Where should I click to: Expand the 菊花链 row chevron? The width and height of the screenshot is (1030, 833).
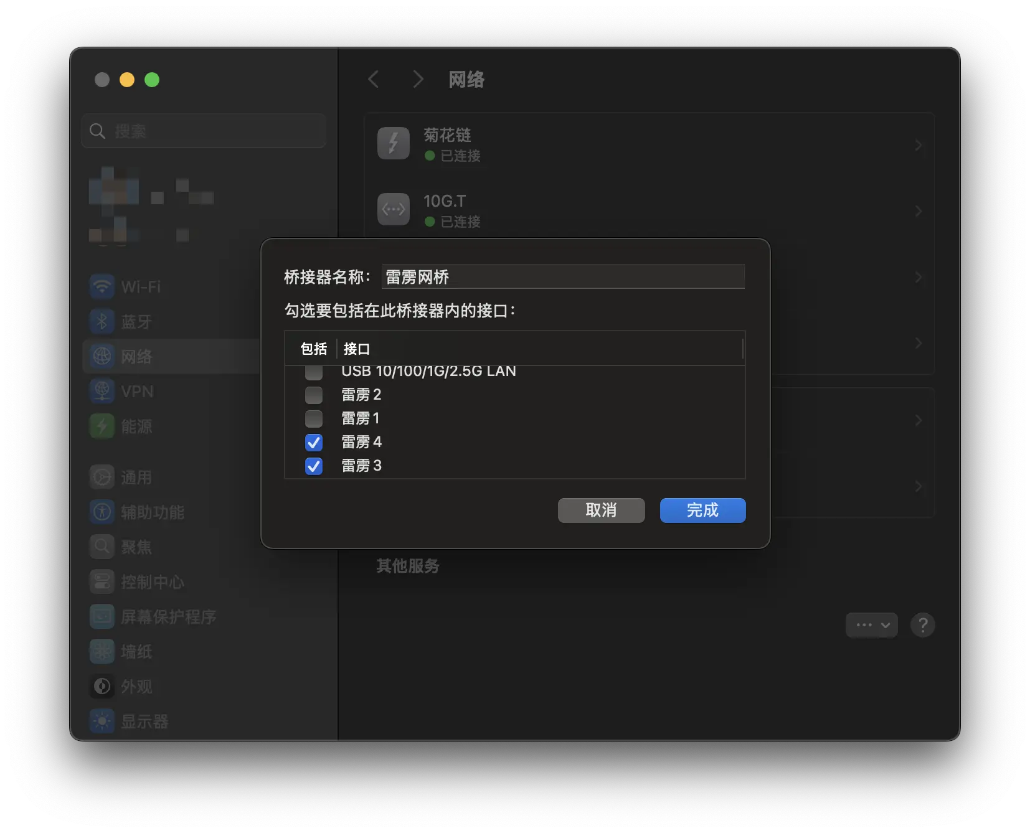point(918,145)
